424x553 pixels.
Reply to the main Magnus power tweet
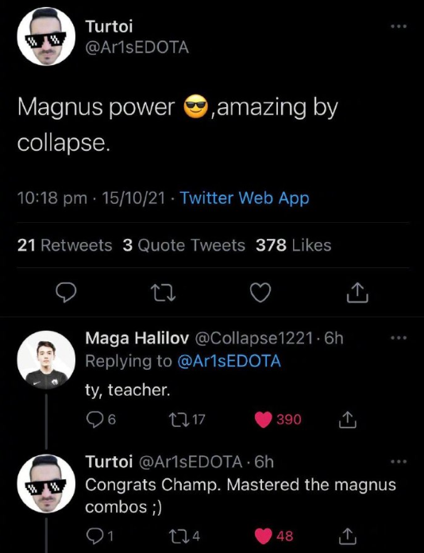pyautogui.click(x=67, y=293)
